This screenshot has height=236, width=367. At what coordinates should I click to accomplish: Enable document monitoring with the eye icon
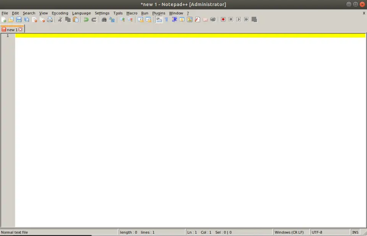tap(213, 19)
